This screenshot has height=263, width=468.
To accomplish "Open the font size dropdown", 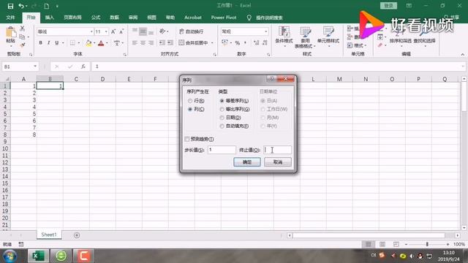I will 106,31.
